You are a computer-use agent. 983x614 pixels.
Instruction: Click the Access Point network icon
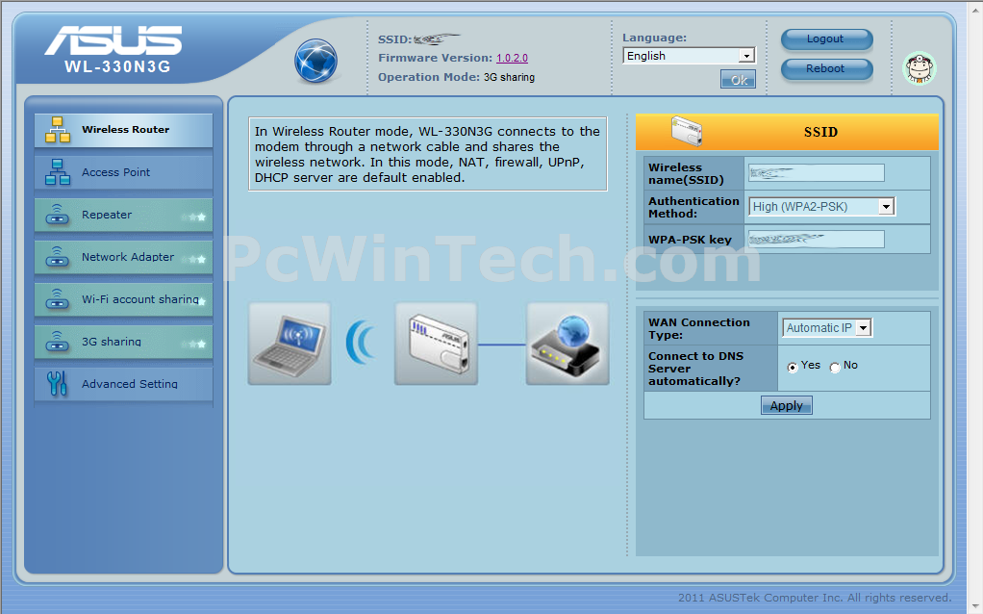click(x=57, y=172)
